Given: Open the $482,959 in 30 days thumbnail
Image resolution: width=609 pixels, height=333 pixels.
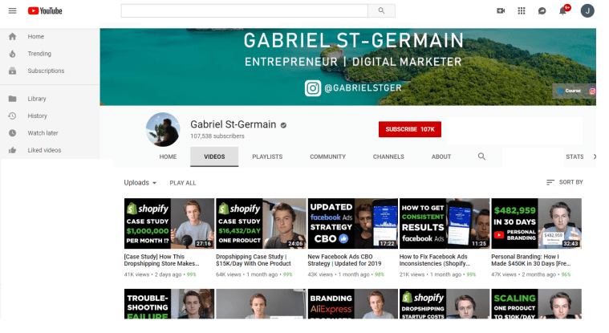Looking at the screenshot, I should pyautogui.click(x=536, y=223).
